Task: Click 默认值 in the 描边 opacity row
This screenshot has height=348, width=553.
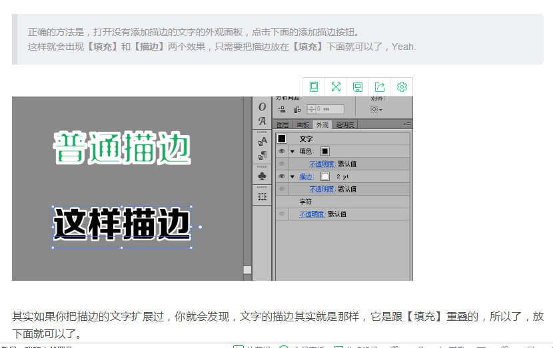Action: pos(347,189)
